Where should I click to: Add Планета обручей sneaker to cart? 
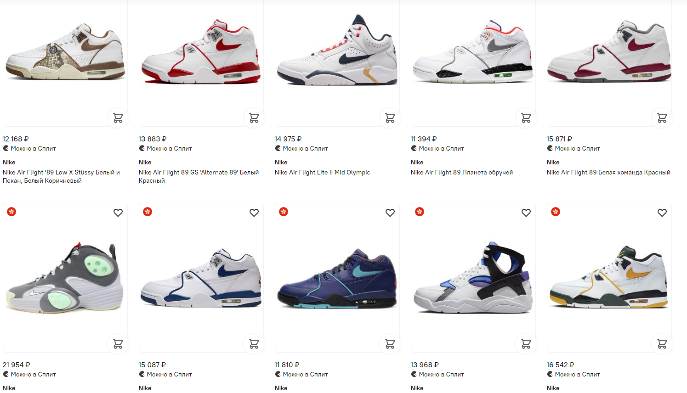coord(526,118)
